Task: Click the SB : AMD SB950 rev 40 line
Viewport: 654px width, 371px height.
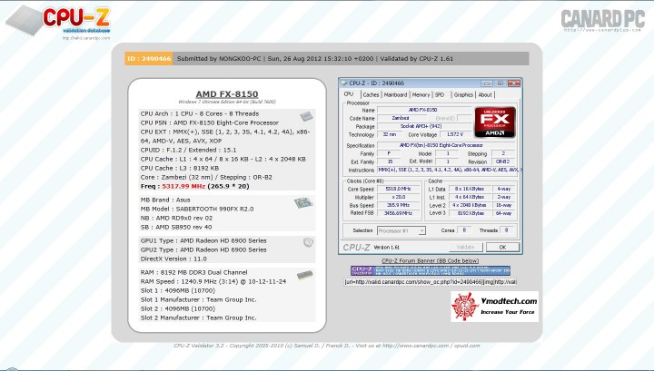Action: coord(176,227)
